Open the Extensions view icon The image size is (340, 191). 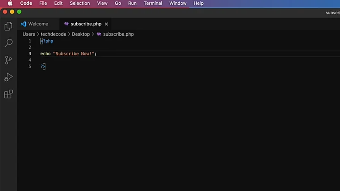point(8,94)
